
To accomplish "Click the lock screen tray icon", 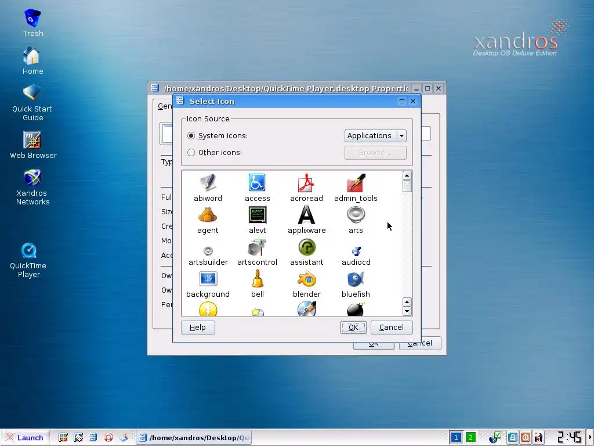I will point(513,438).
